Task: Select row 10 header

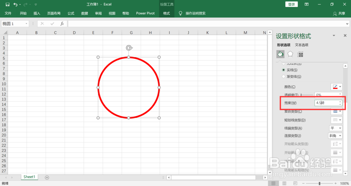Action: coord(4,84)
